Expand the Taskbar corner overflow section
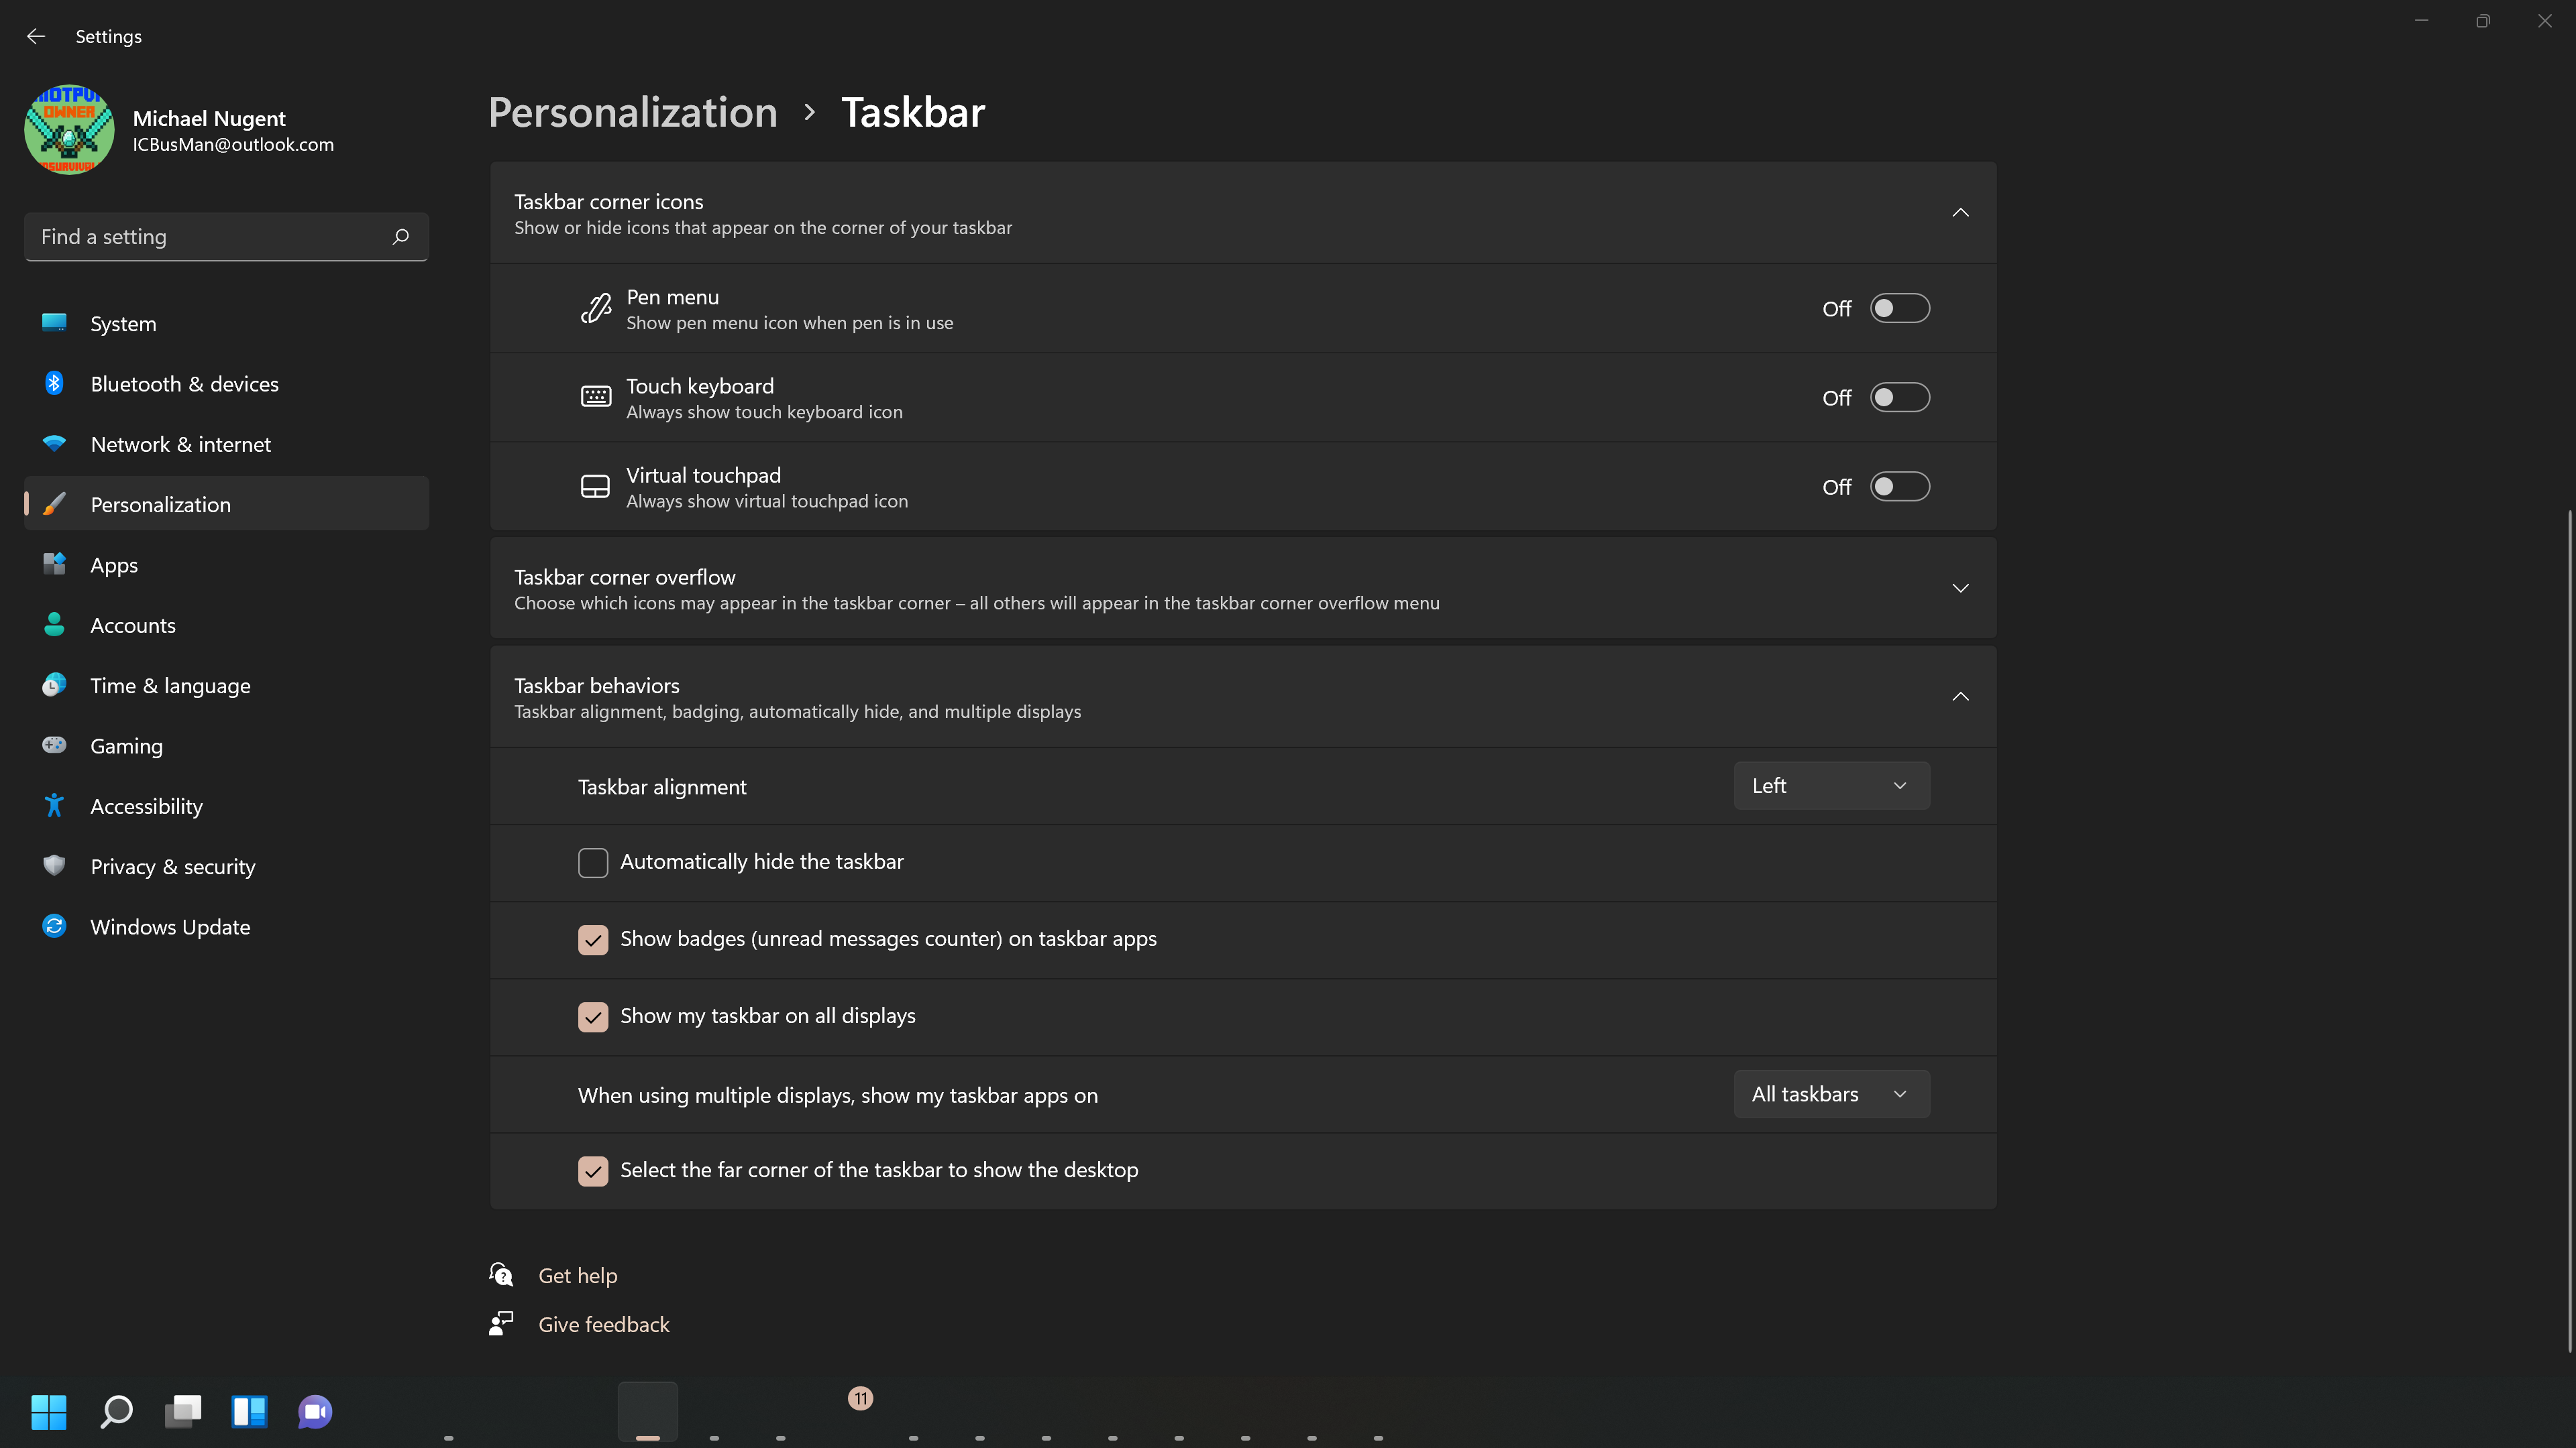The image size is (2576, 1448). point(1959,588)
